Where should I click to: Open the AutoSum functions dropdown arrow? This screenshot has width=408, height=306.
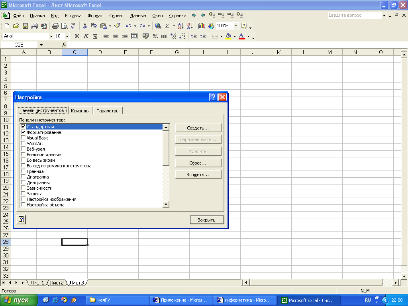point(174,26)
